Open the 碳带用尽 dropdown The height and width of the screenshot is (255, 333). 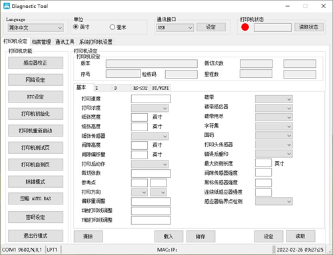click(274, 117)
